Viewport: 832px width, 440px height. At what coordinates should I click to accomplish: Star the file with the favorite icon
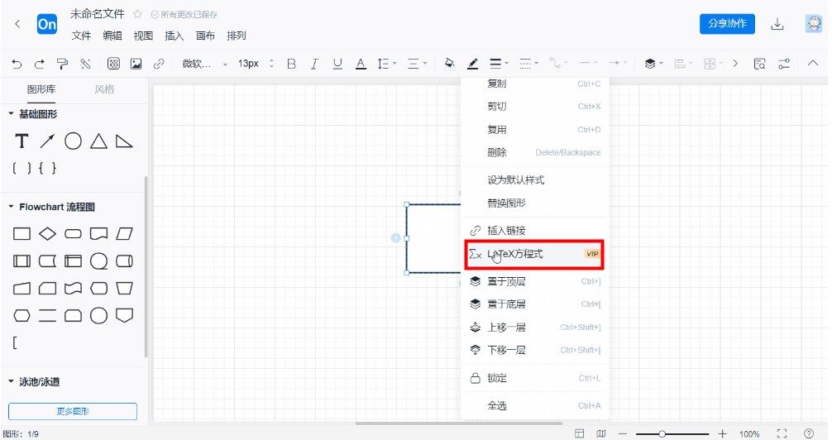pos(137,14)
